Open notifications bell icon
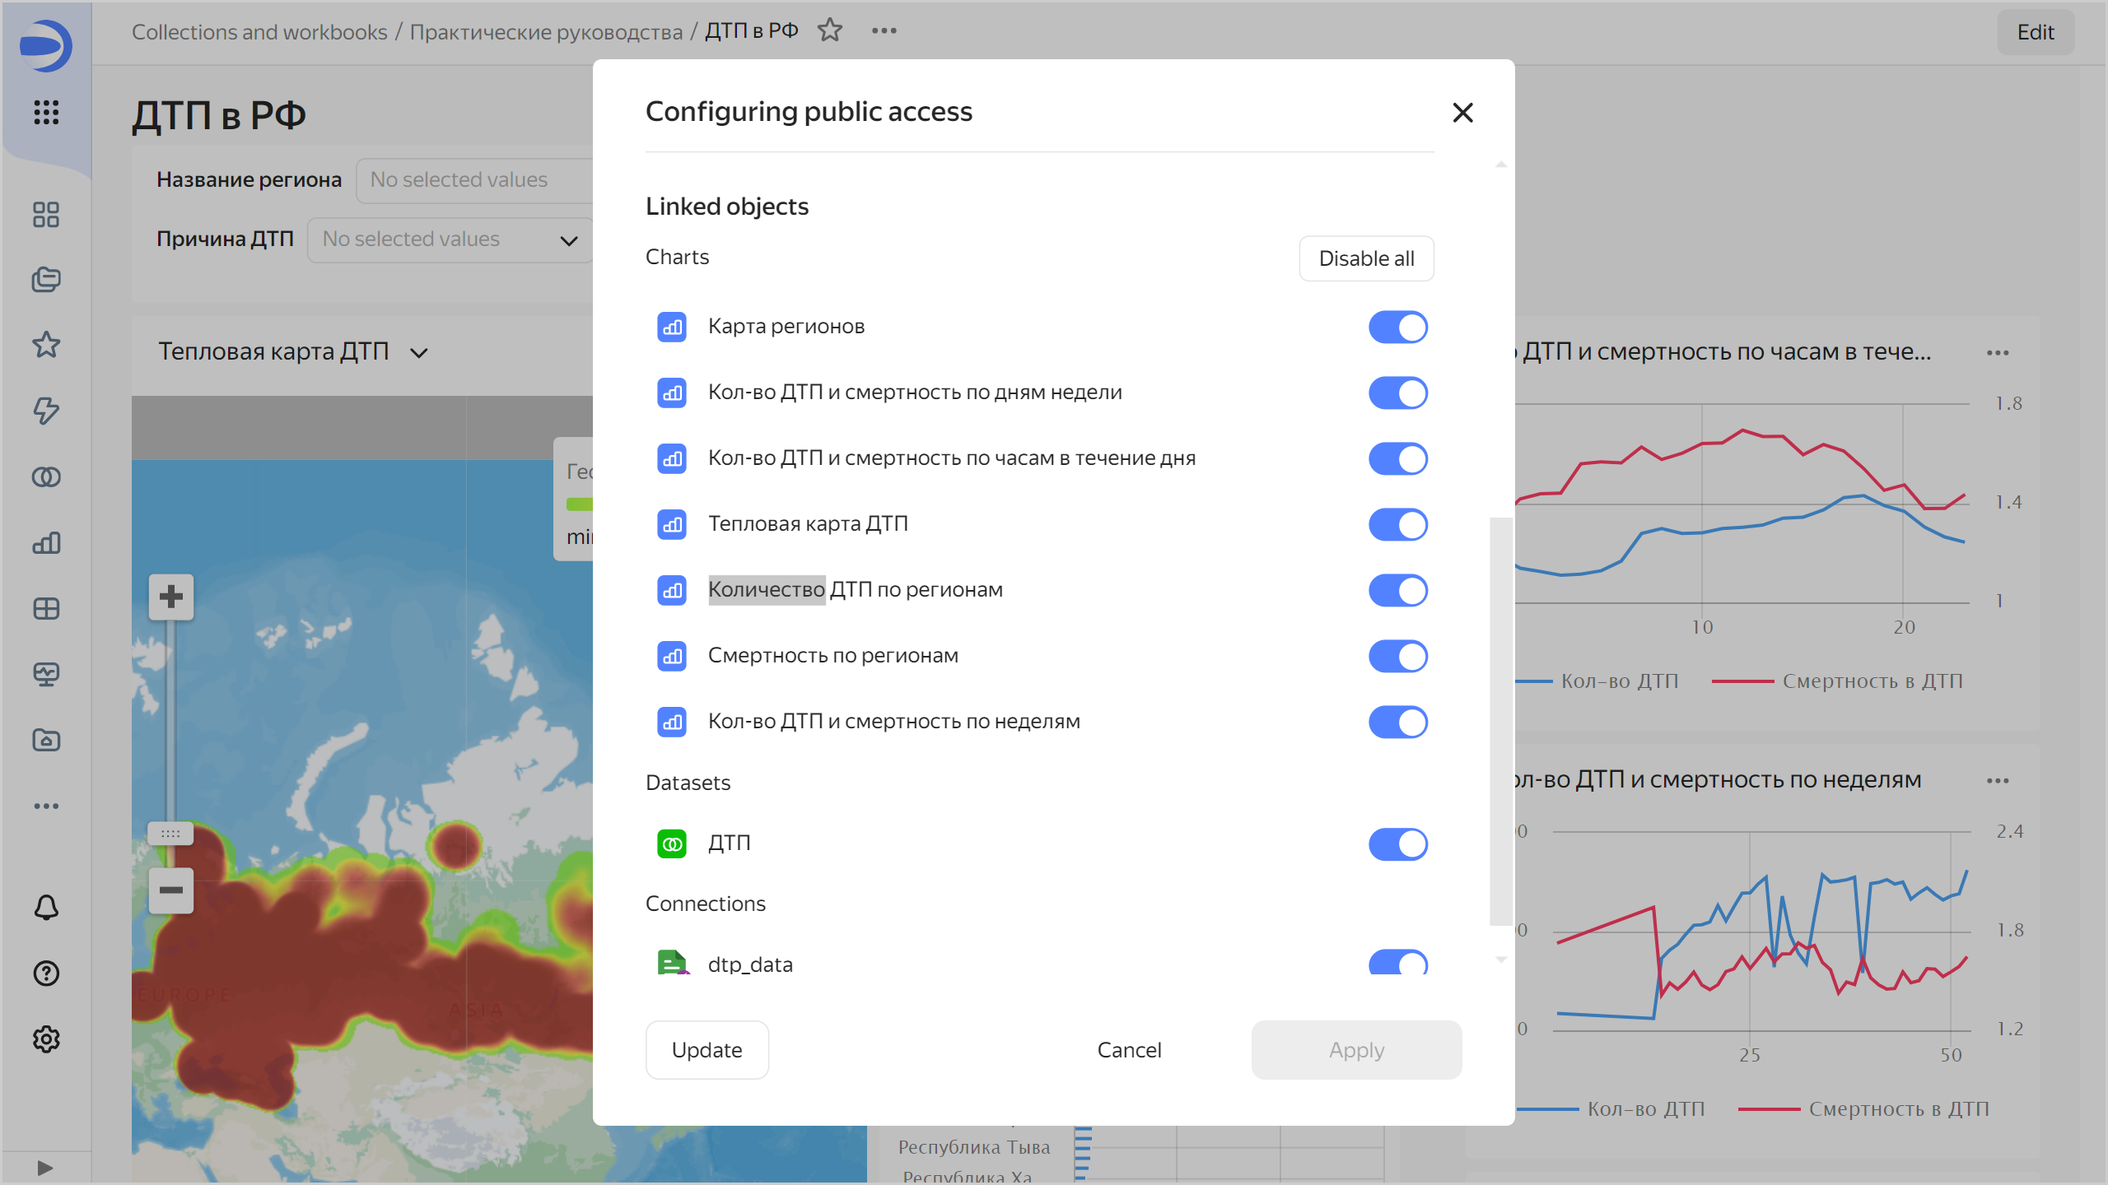 (46, 908)
